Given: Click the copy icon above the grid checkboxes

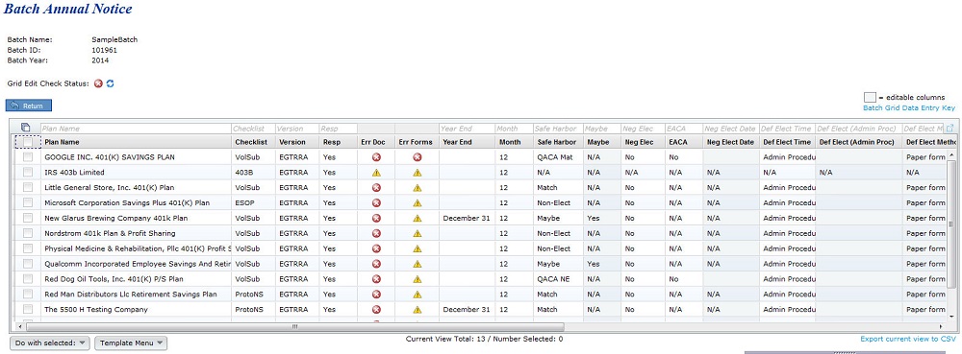Looking at the screenshot, I should 26,128.
